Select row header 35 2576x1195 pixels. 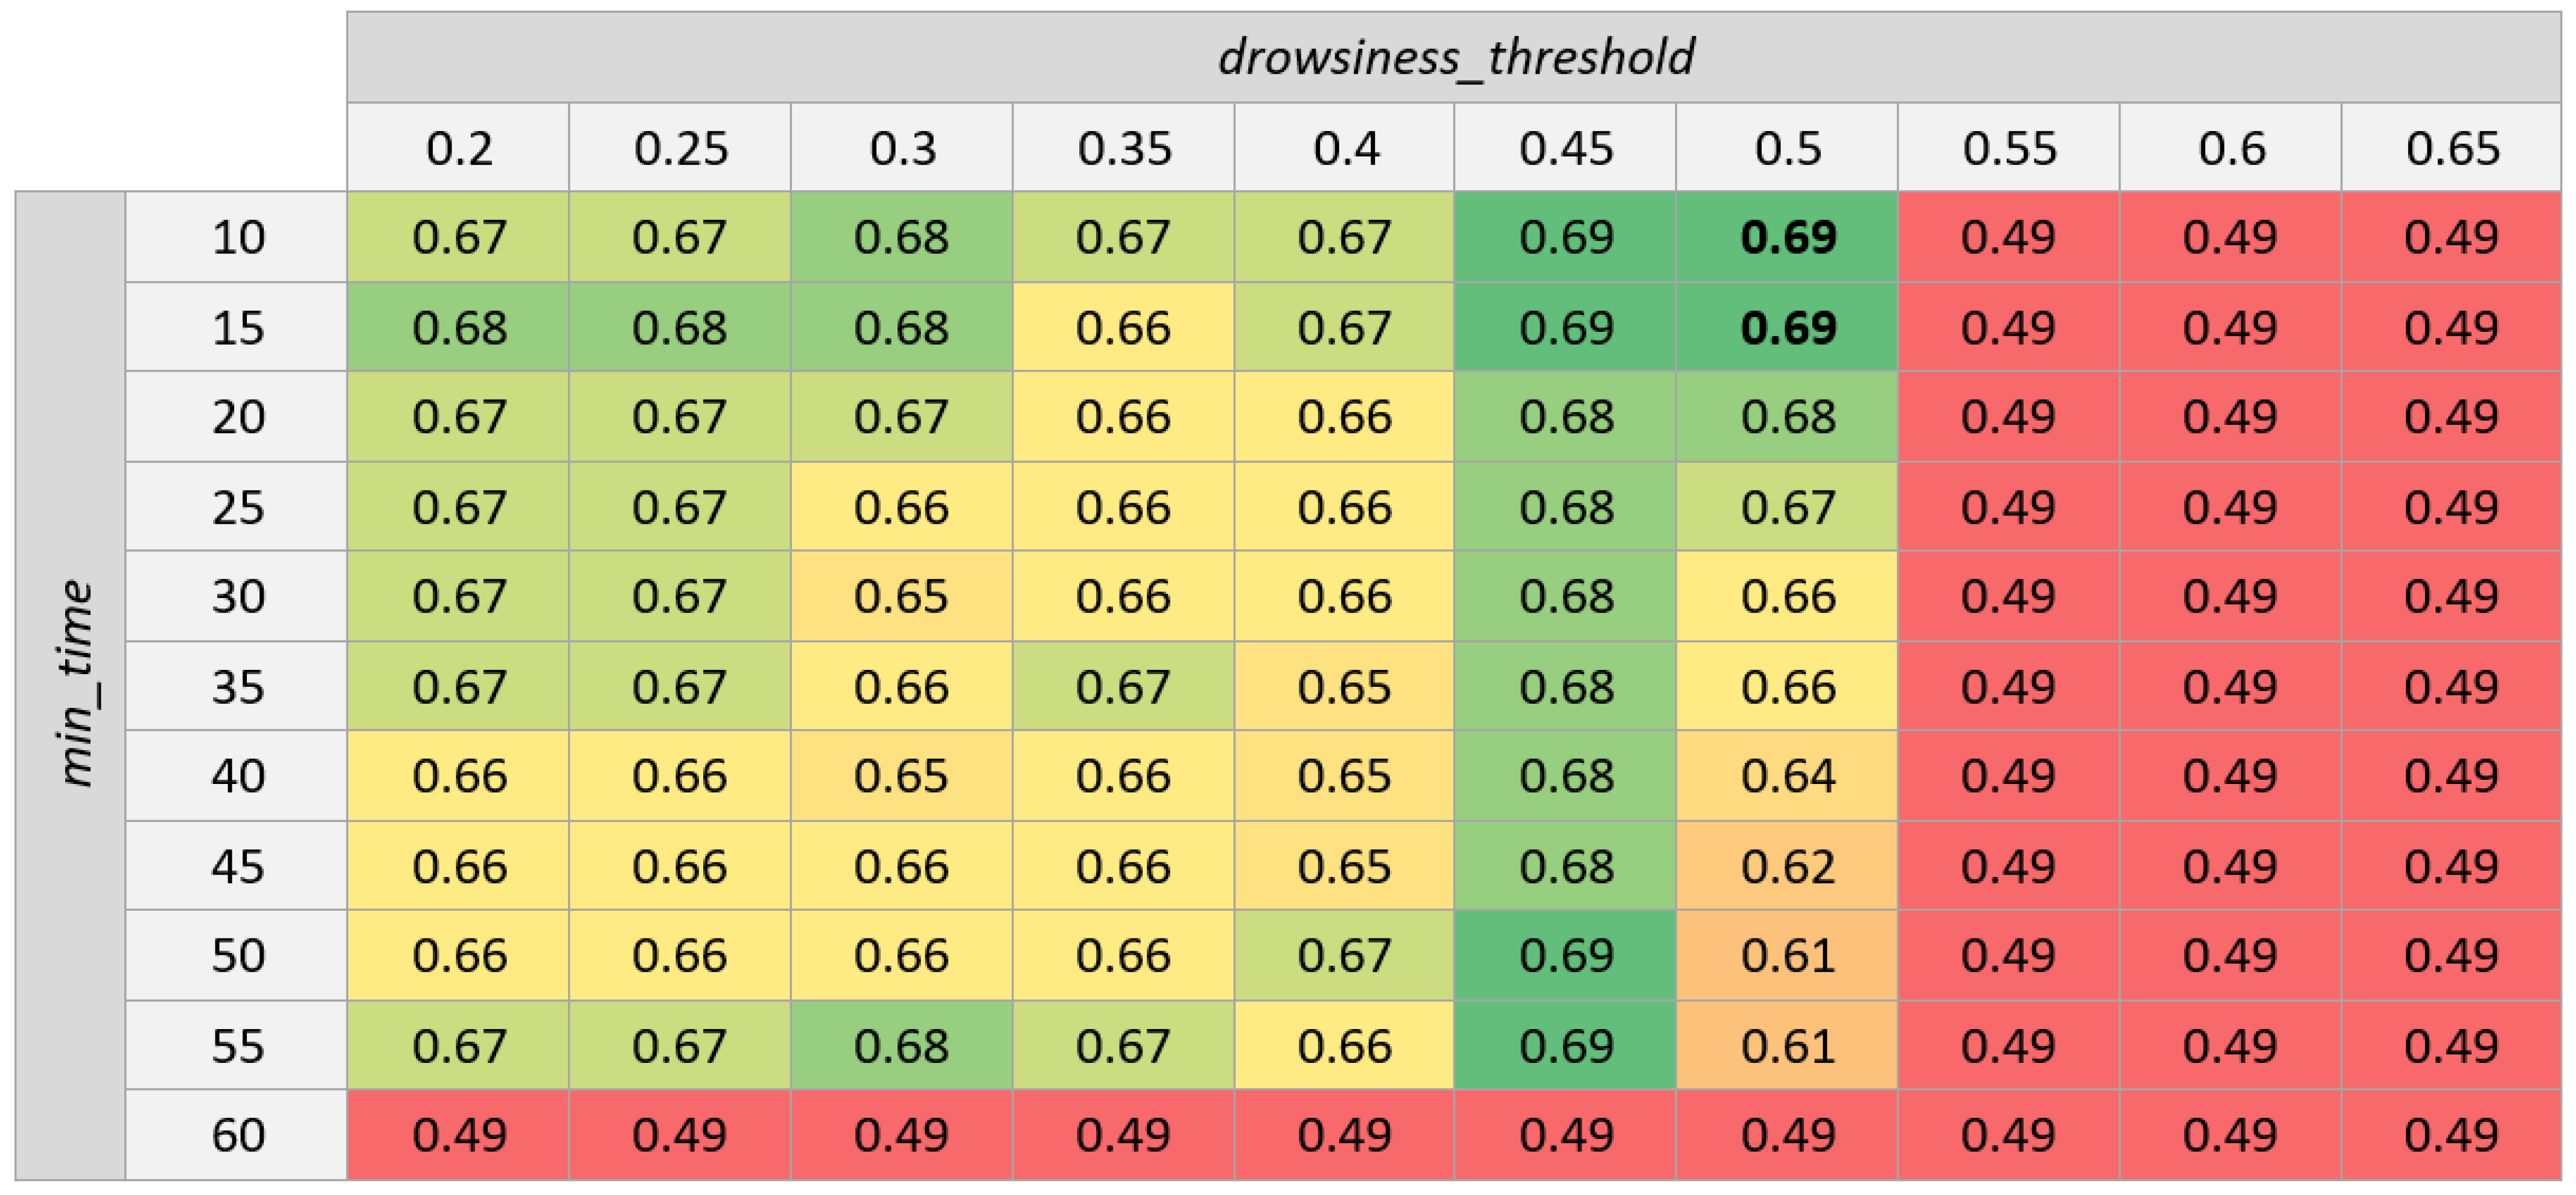pos(237,686)
